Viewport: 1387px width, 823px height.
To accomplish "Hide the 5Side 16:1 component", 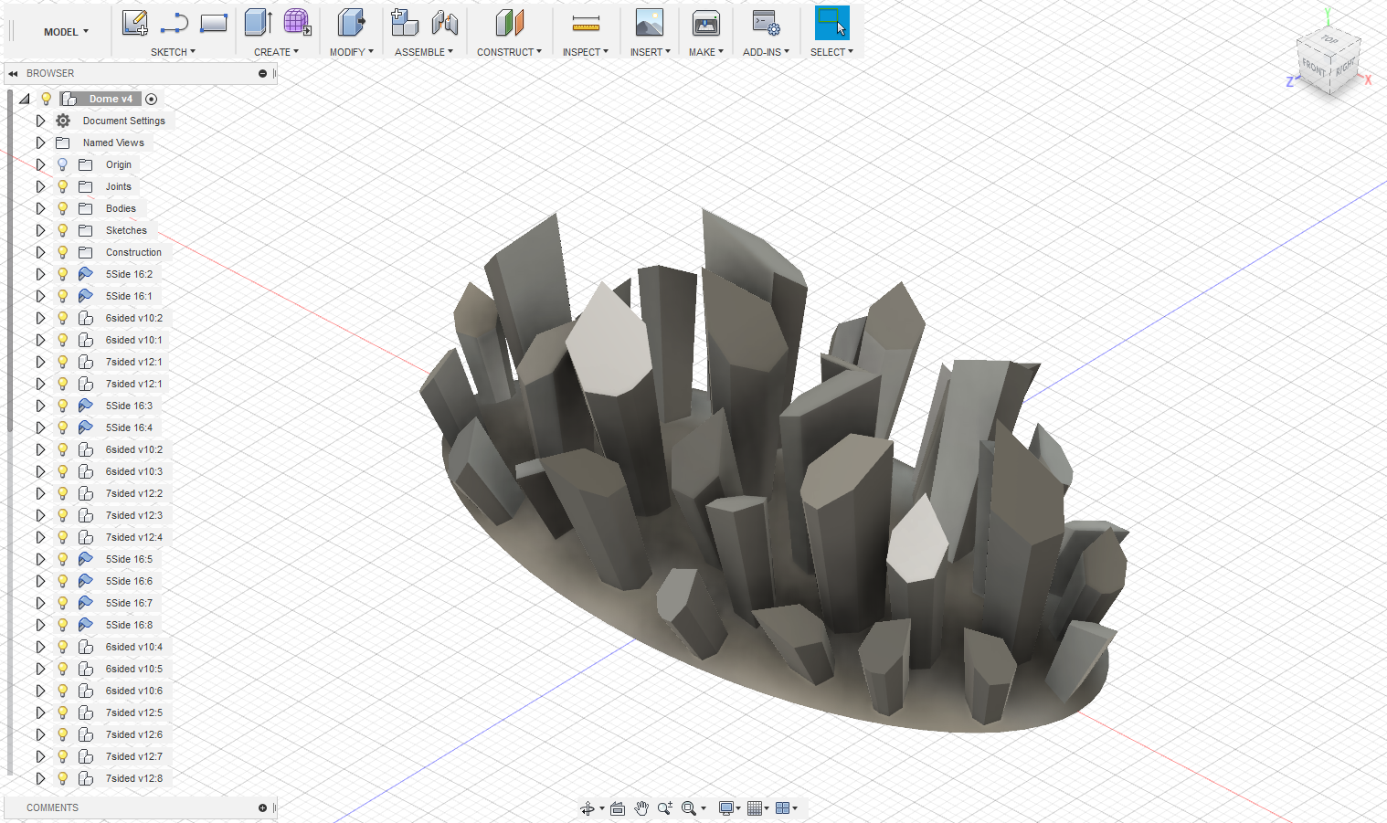I will coord(61,295).
